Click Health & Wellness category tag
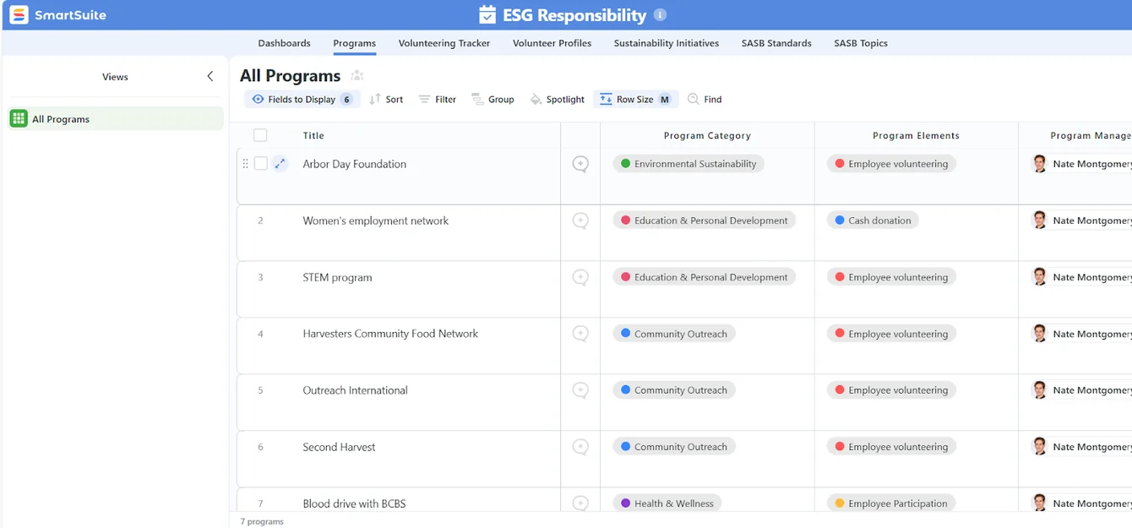 pos(667,503)
